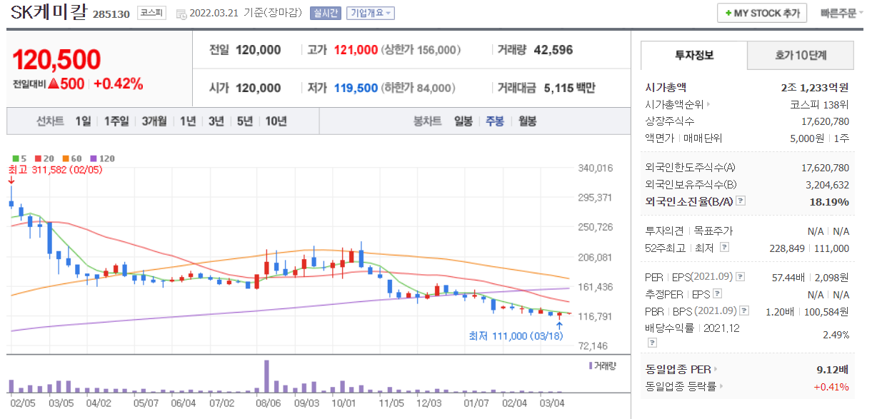Click 시가 value 120,000
The height and width of the screenshot is (419, 872).
tap(258, 88)
